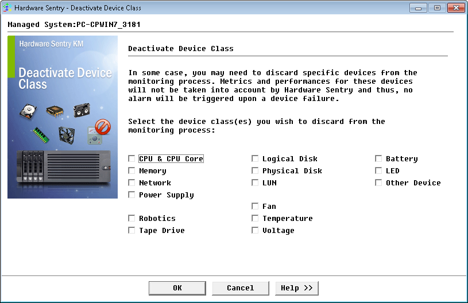Select the Power Supply checkbox

point(131,195)
